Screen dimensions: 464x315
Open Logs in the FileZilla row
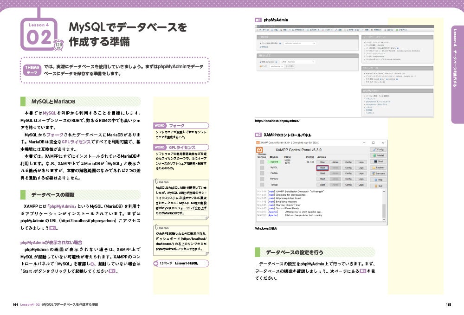coord(361,174)
